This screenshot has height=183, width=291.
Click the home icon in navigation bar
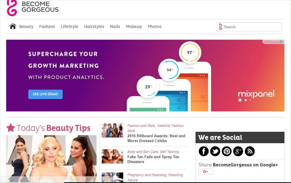coord(13,26)
